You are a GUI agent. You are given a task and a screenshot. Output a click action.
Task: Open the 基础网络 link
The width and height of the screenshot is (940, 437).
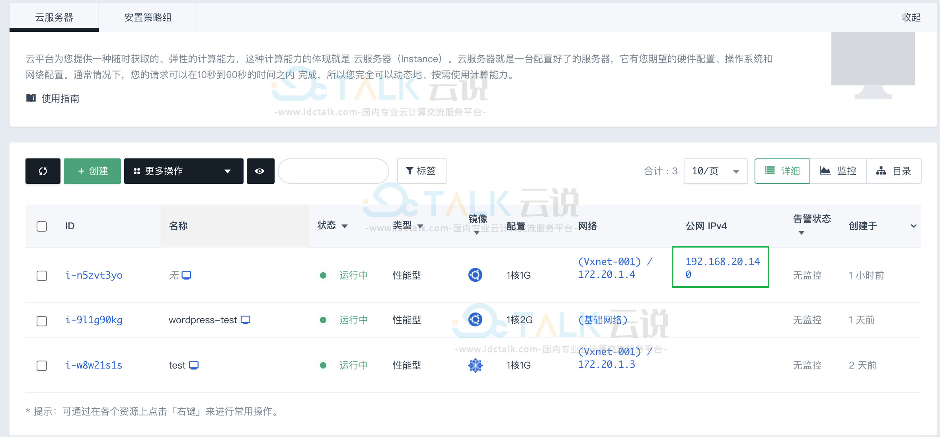tap(603, 320)
